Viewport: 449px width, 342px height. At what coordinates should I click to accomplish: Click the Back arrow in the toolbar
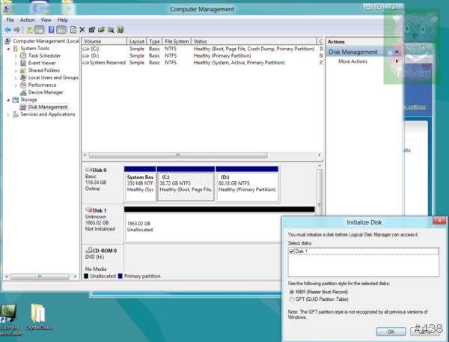[7, 29]
